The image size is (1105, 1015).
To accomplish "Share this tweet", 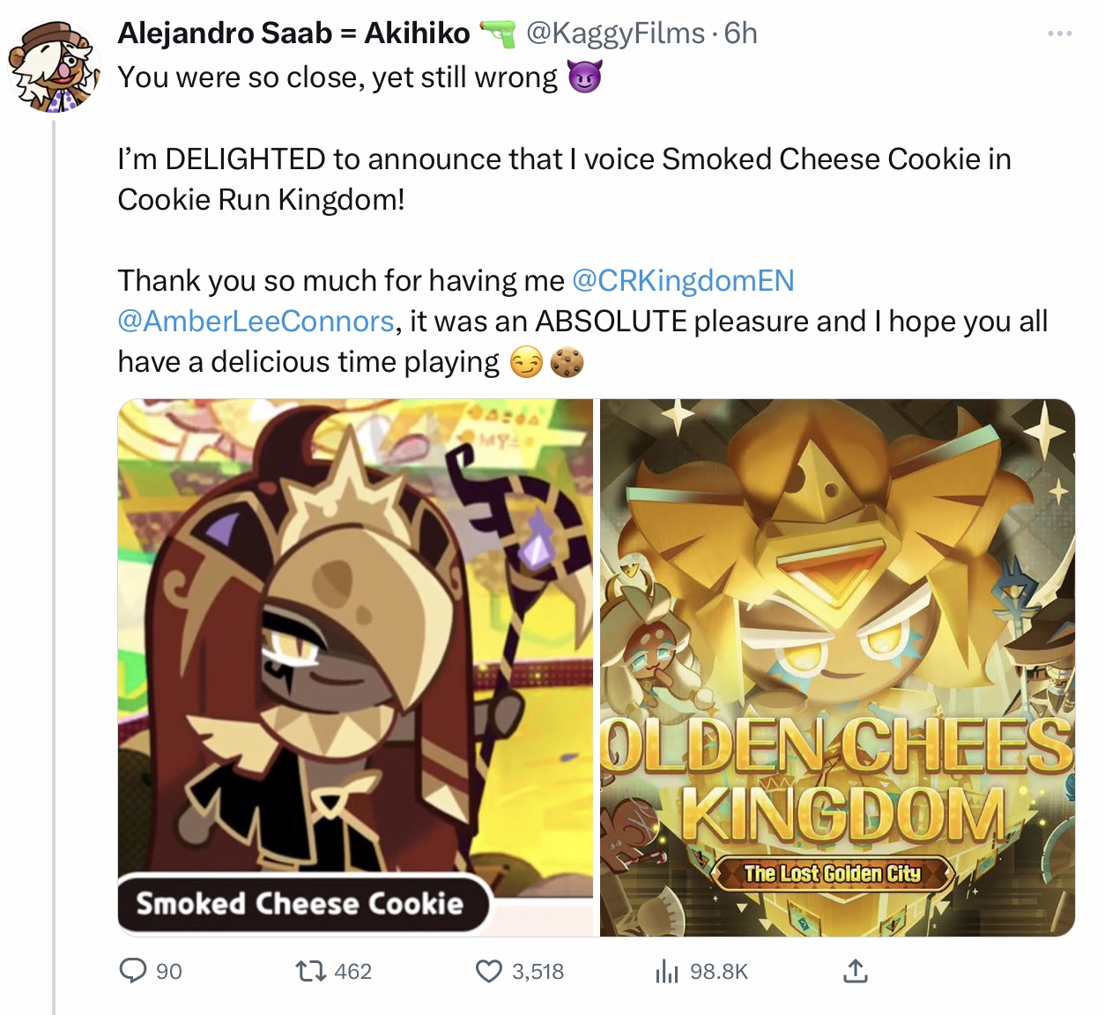I will click(x=855, y=973).
